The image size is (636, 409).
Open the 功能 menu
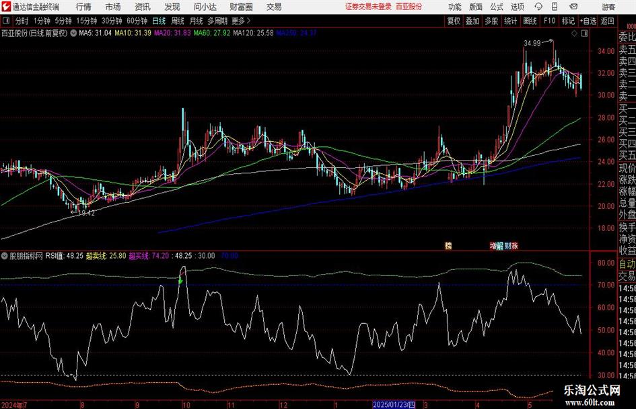(x=455, y=7)
